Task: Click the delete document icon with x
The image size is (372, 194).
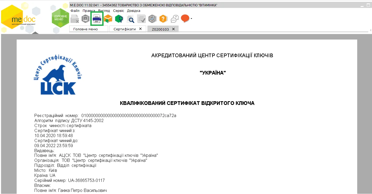Action: (75, 19)
